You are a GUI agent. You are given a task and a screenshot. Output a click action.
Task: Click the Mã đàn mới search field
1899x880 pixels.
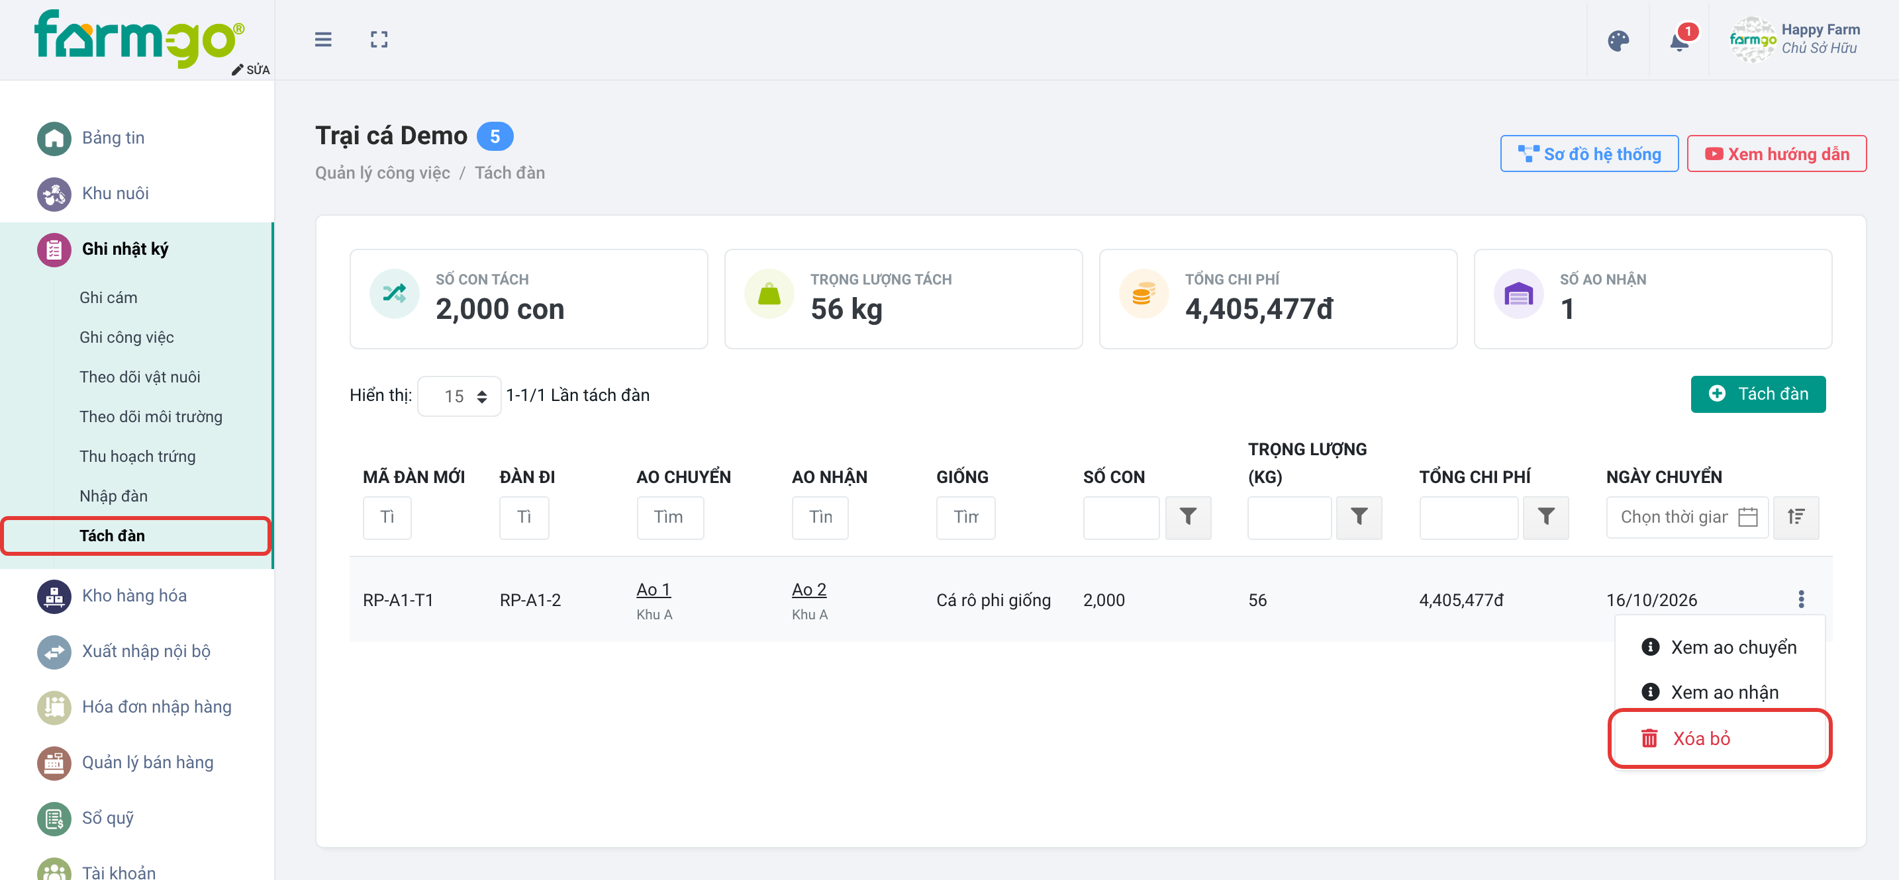[386, 517]
